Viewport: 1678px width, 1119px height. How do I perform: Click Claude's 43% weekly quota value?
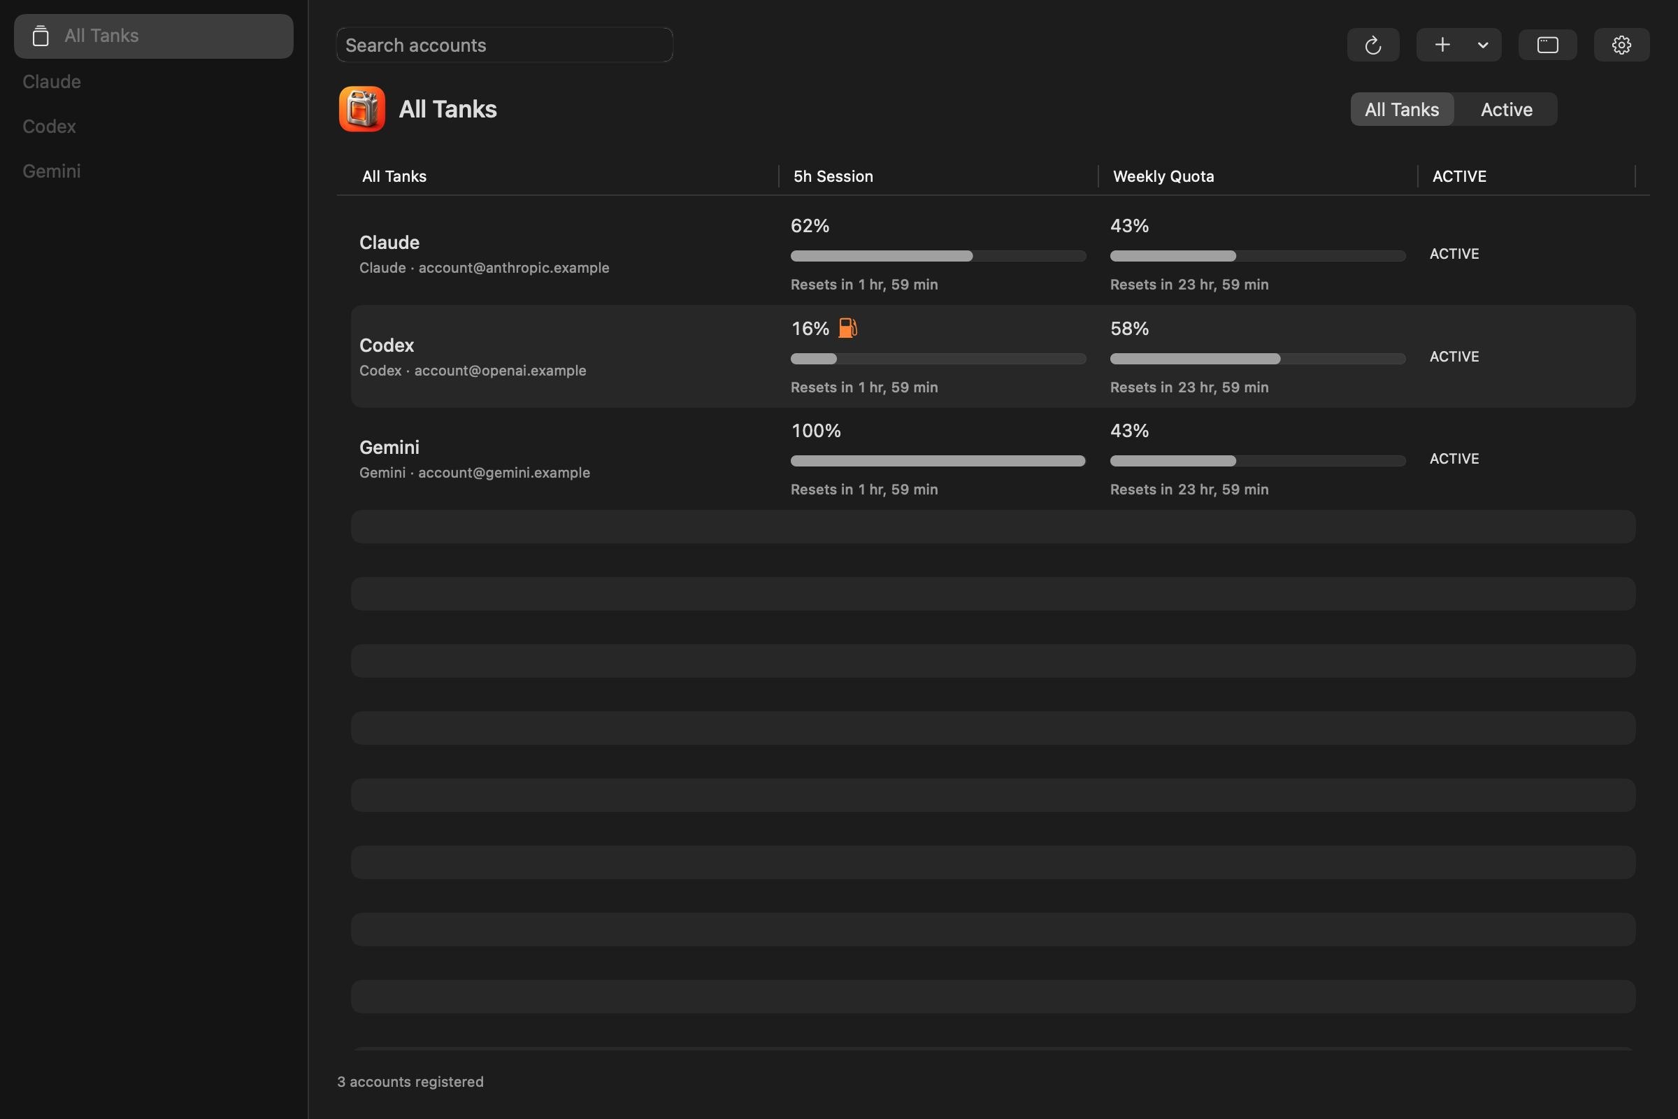click(x=1129, y=225)
